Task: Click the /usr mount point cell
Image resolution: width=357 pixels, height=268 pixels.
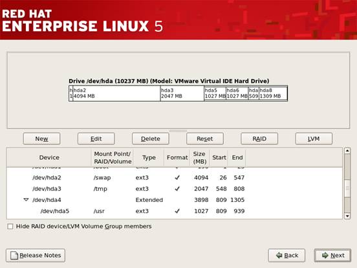Action: (99, 211)
